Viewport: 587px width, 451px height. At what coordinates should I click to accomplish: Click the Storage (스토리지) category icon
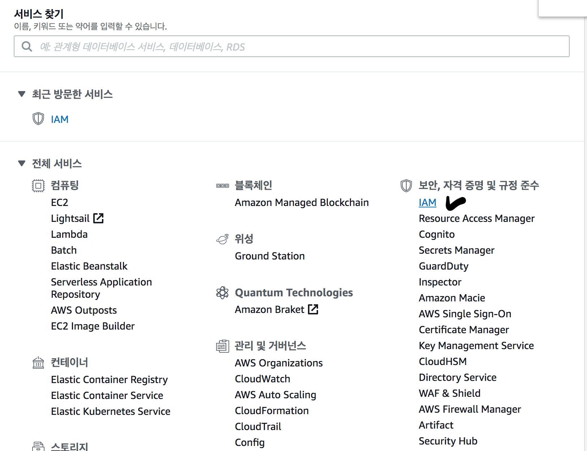38,447
